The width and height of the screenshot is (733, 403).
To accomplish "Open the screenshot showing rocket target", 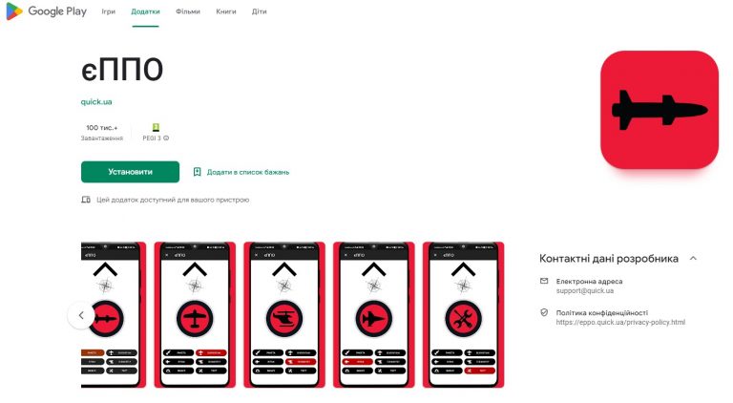I will pyautogui.click(x=114, y=314).
